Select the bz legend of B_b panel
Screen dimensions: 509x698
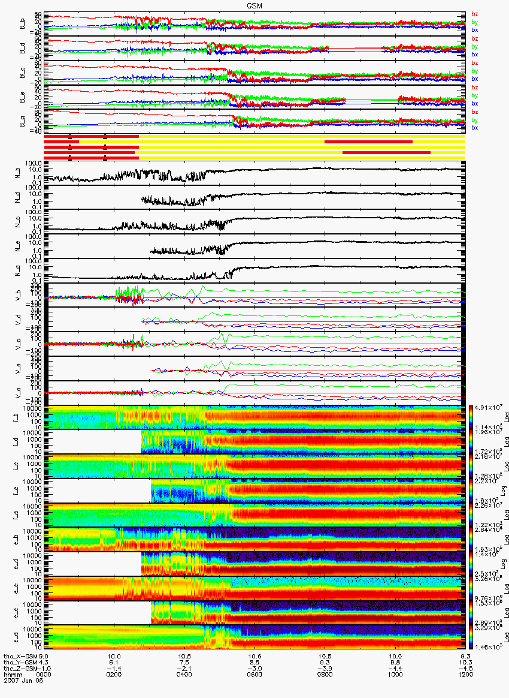(475, 14)
